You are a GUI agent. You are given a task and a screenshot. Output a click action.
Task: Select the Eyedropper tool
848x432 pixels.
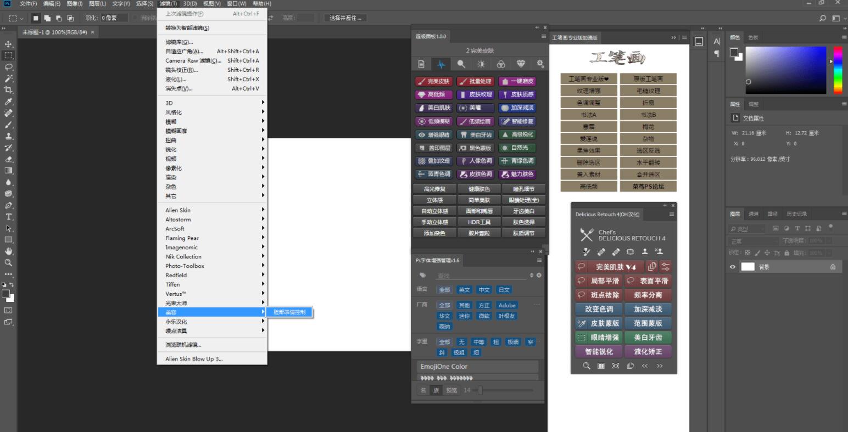point(8,102)
